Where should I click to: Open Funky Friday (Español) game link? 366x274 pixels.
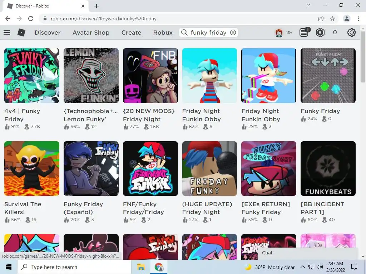[83, 208]
